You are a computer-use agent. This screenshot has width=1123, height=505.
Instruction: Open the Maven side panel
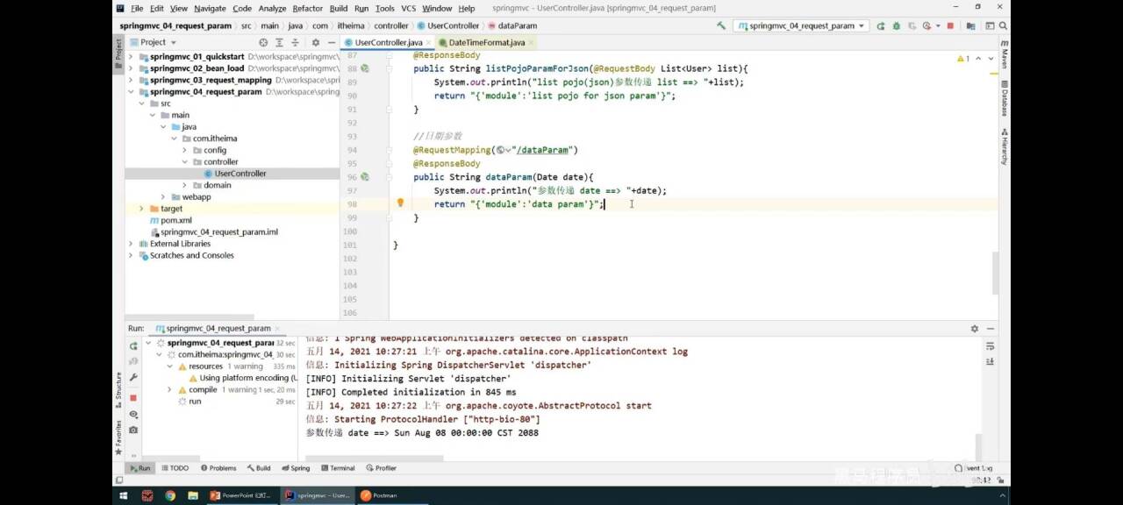(1004, 56)
